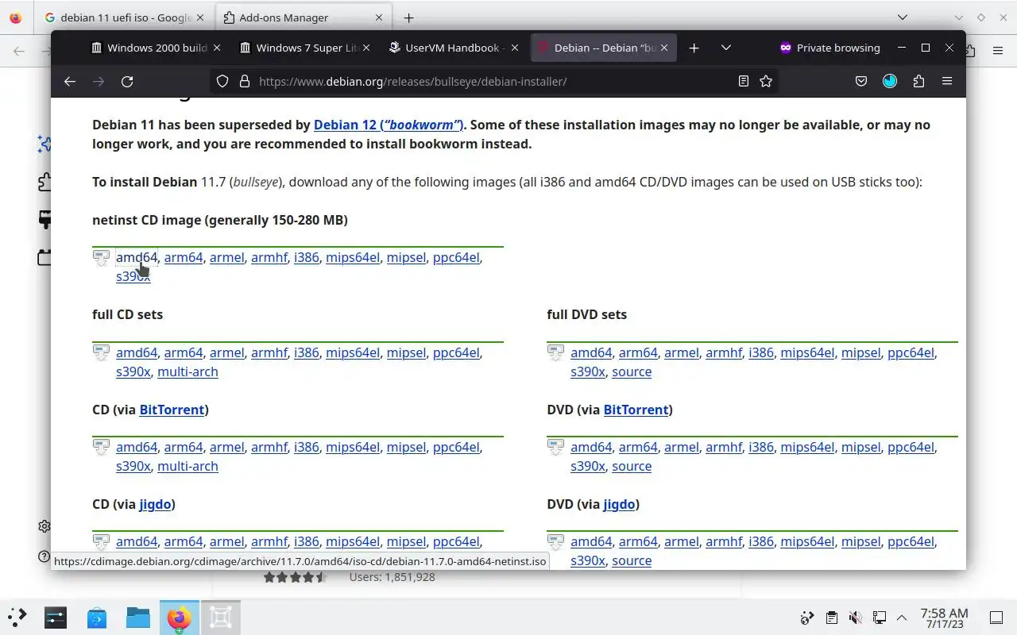Toggle reader view for Debian page
The width and height of the screenshot is (1017, 635).
744,81
